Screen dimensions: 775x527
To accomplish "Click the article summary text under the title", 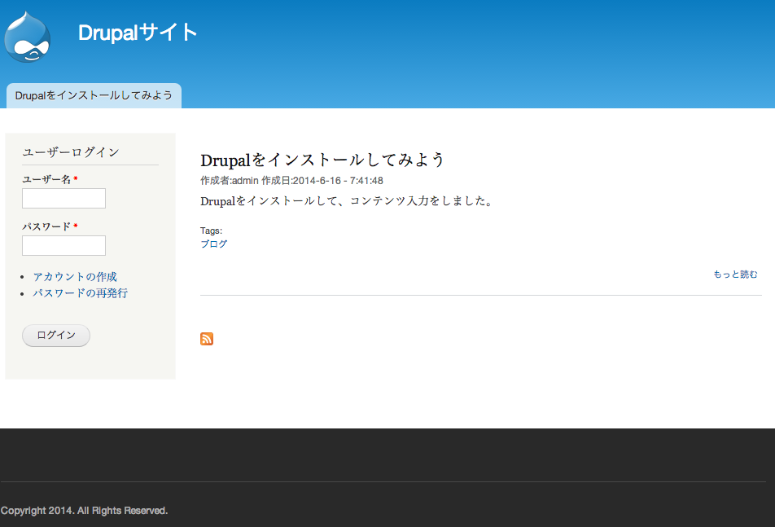I will click(x=346, y=201).
